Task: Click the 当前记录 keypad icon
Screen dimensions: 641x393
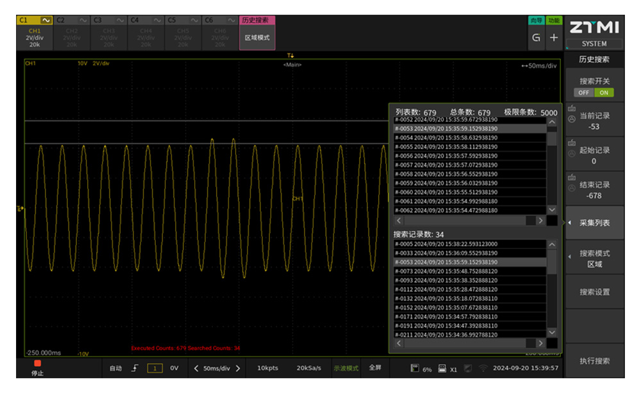Action: pos(572,108)
